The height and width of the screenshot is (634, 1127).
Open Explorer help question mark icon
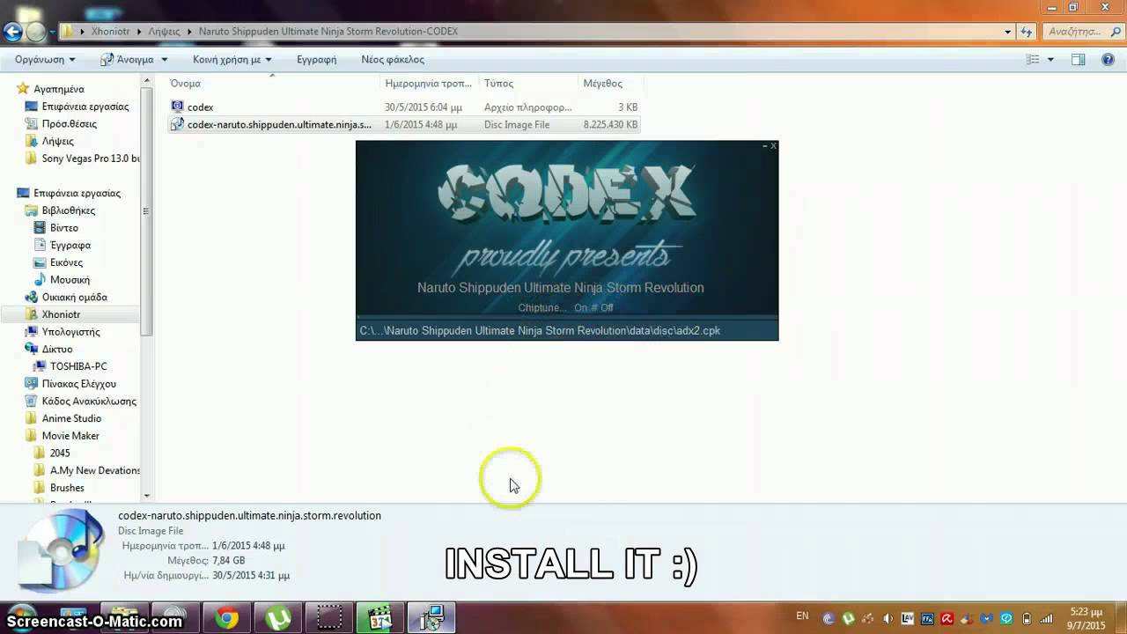[x=1108, y=59]
